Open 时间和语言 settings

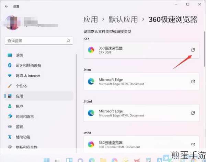pyautogui.click(x=39, y=116)
